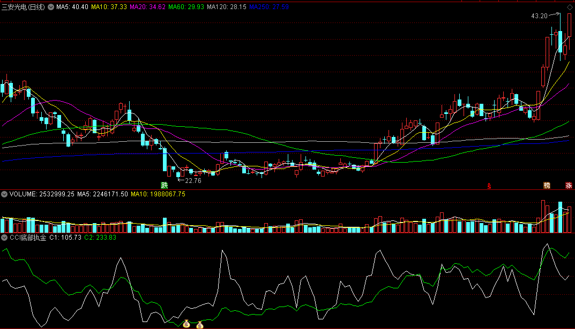
Task: Click the volume MA10: 1988067.75 label
Action: point(158,194)
